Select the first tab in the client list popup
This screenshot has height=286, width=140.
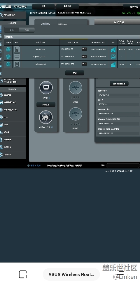(x=12, y=30)
